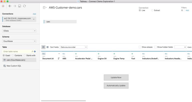Click the save icon in the toolbar
This screenshot has height=102, width=192.
click(19, 6)
